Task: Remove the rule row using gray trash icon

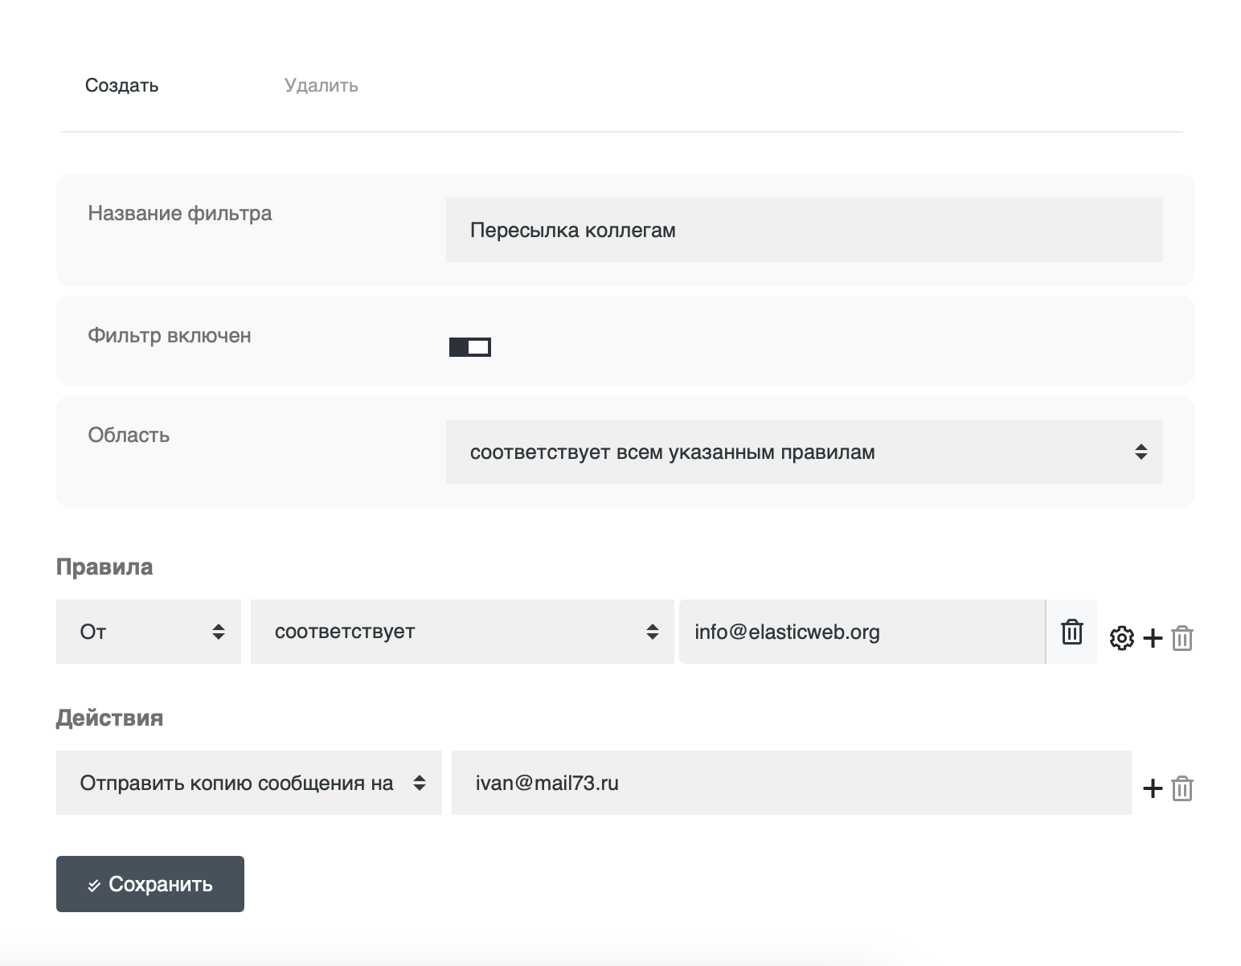Action: (x=1182, y=638)
